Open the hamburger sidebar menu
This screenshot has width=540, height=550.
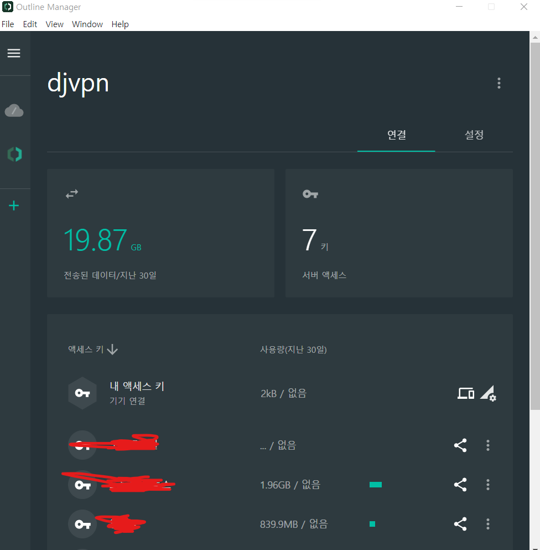[14, 53]
